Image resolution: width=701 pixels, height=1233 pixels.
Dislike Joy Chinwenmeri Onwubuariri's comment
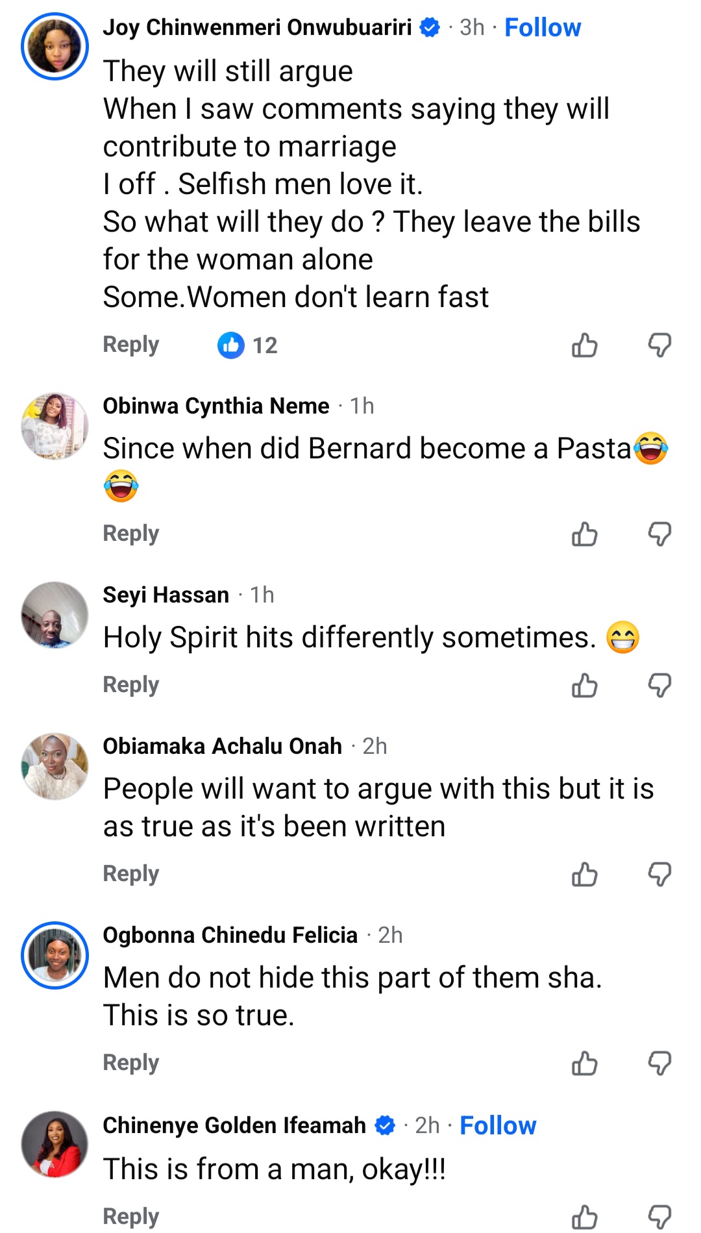659,345
